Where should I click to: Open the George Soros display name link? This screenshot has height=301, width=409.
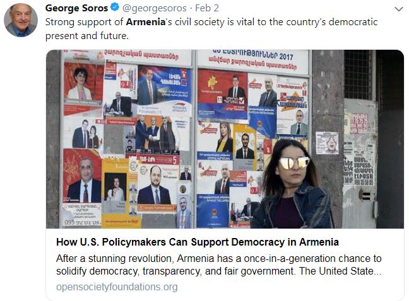(x=76, y=8)
